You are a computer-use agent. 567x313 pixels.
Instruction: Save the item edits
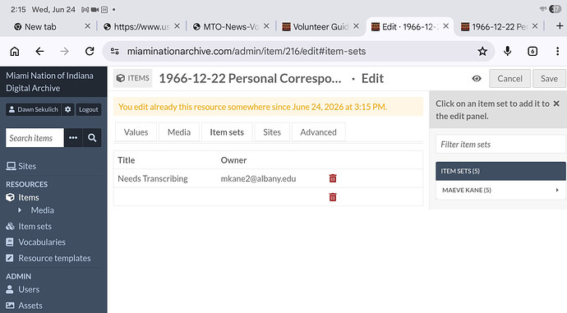click(549, 78)
